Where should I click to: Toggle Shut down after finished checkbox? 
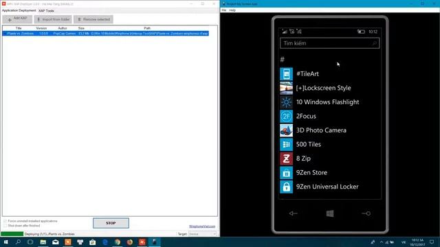[x=5, y=226]
